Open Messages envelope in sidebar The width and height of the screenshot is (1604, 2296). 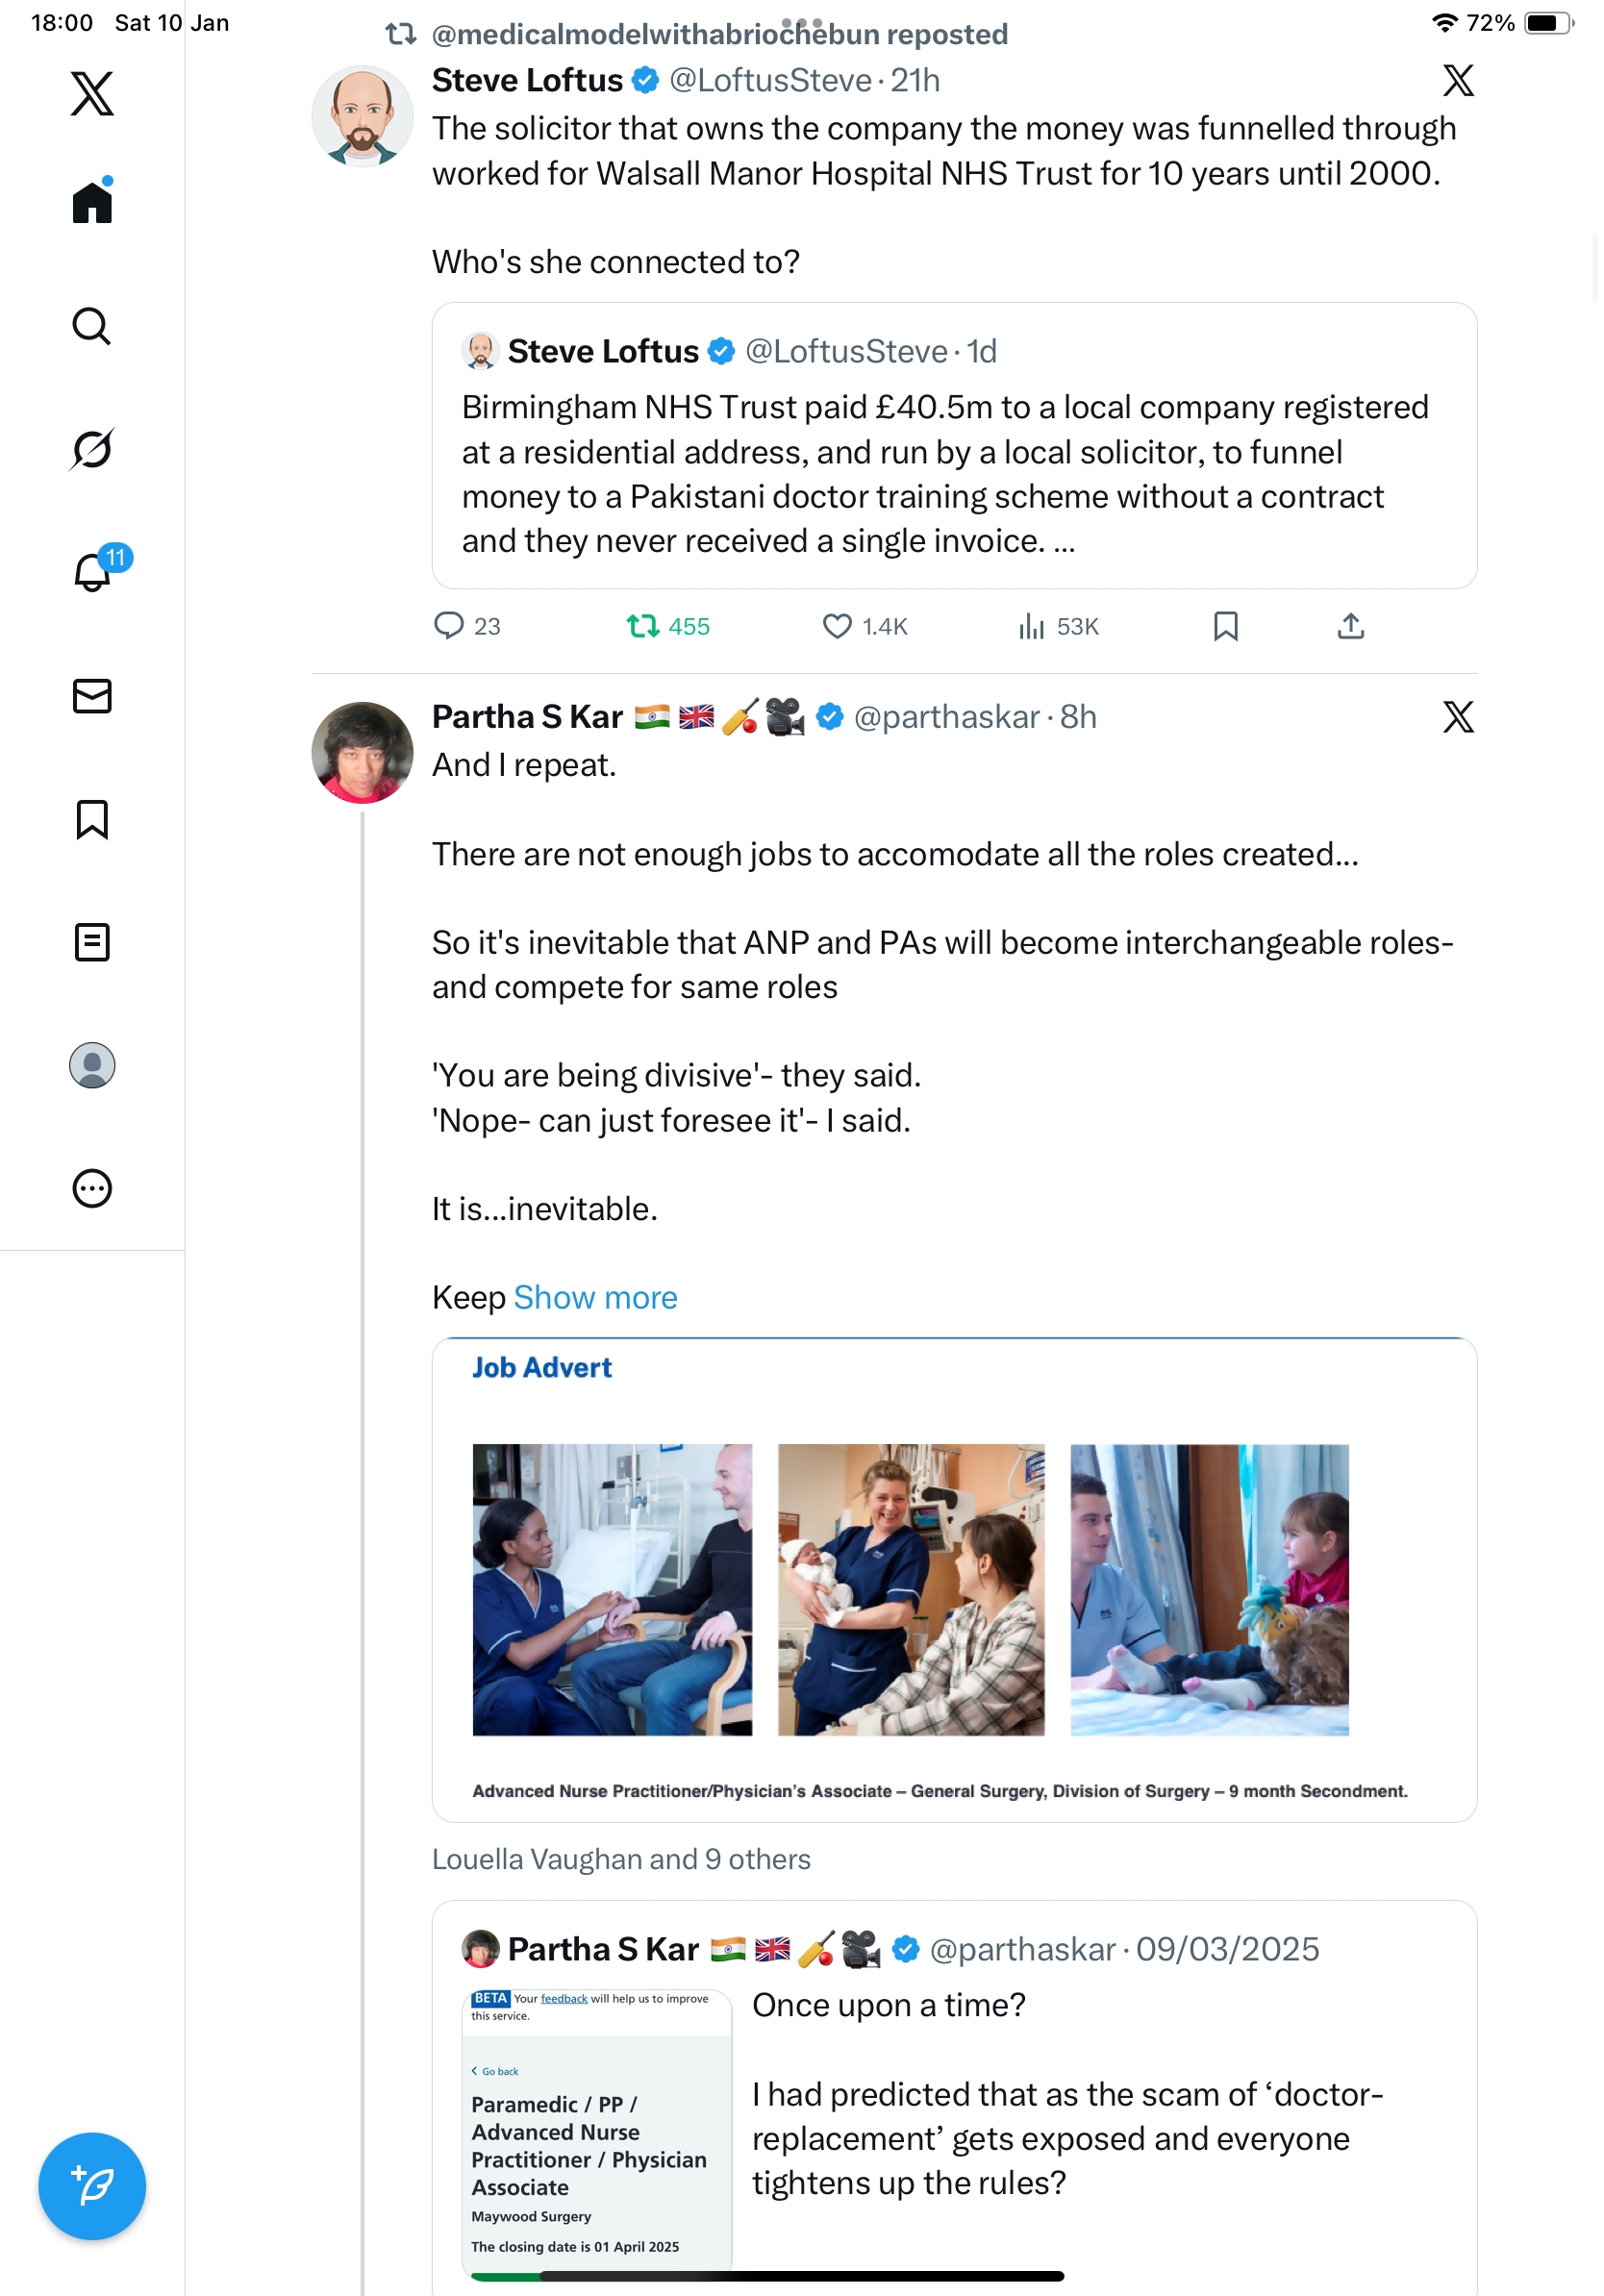92,696
